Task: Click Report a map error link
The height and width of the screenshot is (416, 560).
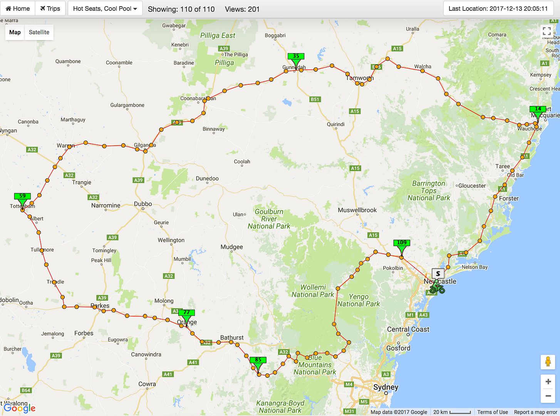Action: [x=535, y=412]
